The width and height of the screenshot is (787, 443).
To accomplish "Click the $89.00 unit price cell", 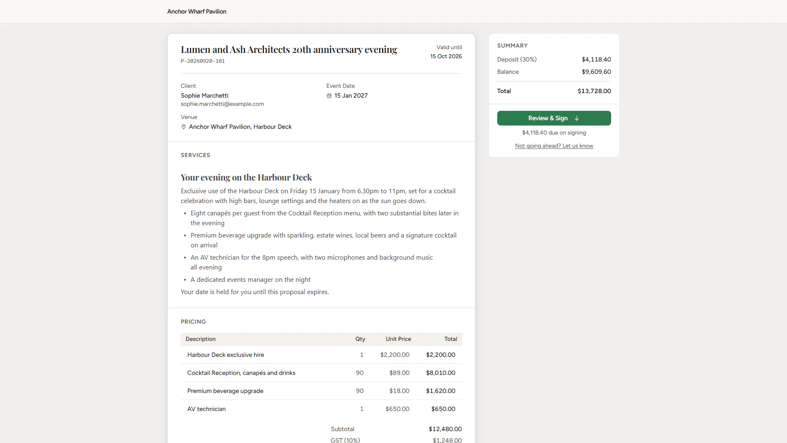I will [x=399, y=373].
